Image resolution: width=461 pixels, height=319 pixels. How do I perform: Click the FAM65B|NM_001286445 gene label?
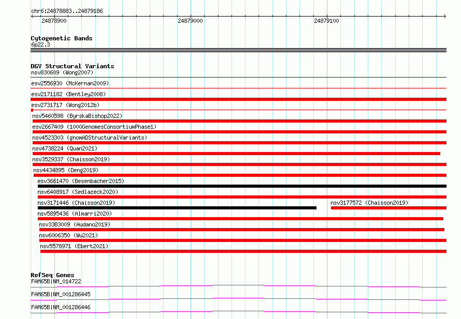pos(61,294)
